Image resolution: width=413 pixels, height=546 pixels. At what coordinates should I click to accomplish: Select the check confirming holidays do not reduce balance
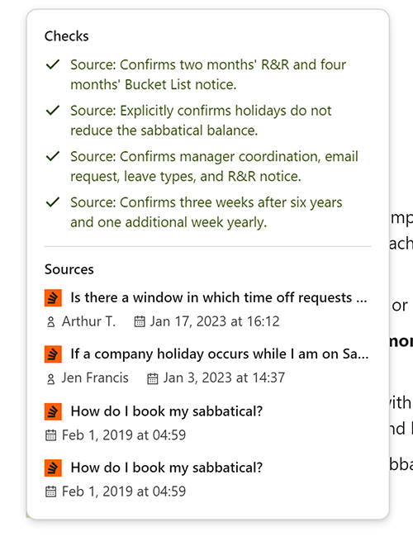pyautogui.click(x=201, y=121)
